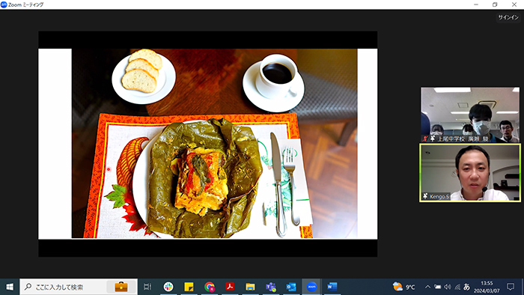524x295 pixels.
Task: Open Slack from the taskbar
Action: (x=168, y=287)
